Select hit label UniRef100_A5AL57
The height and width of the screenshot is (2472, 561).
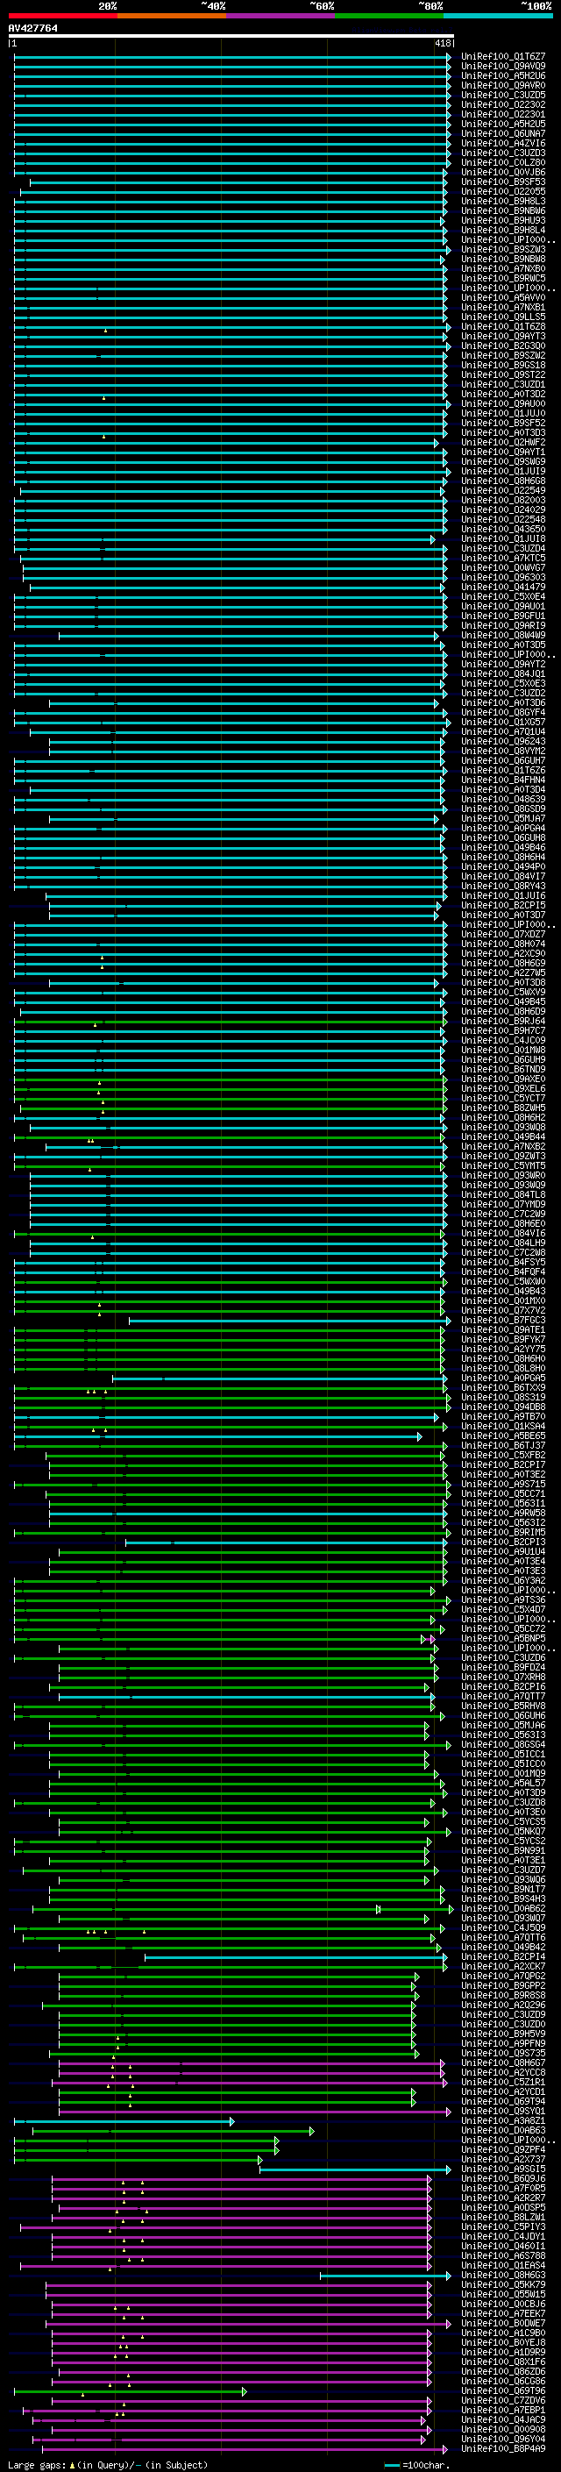click(x=502, y=1783)
